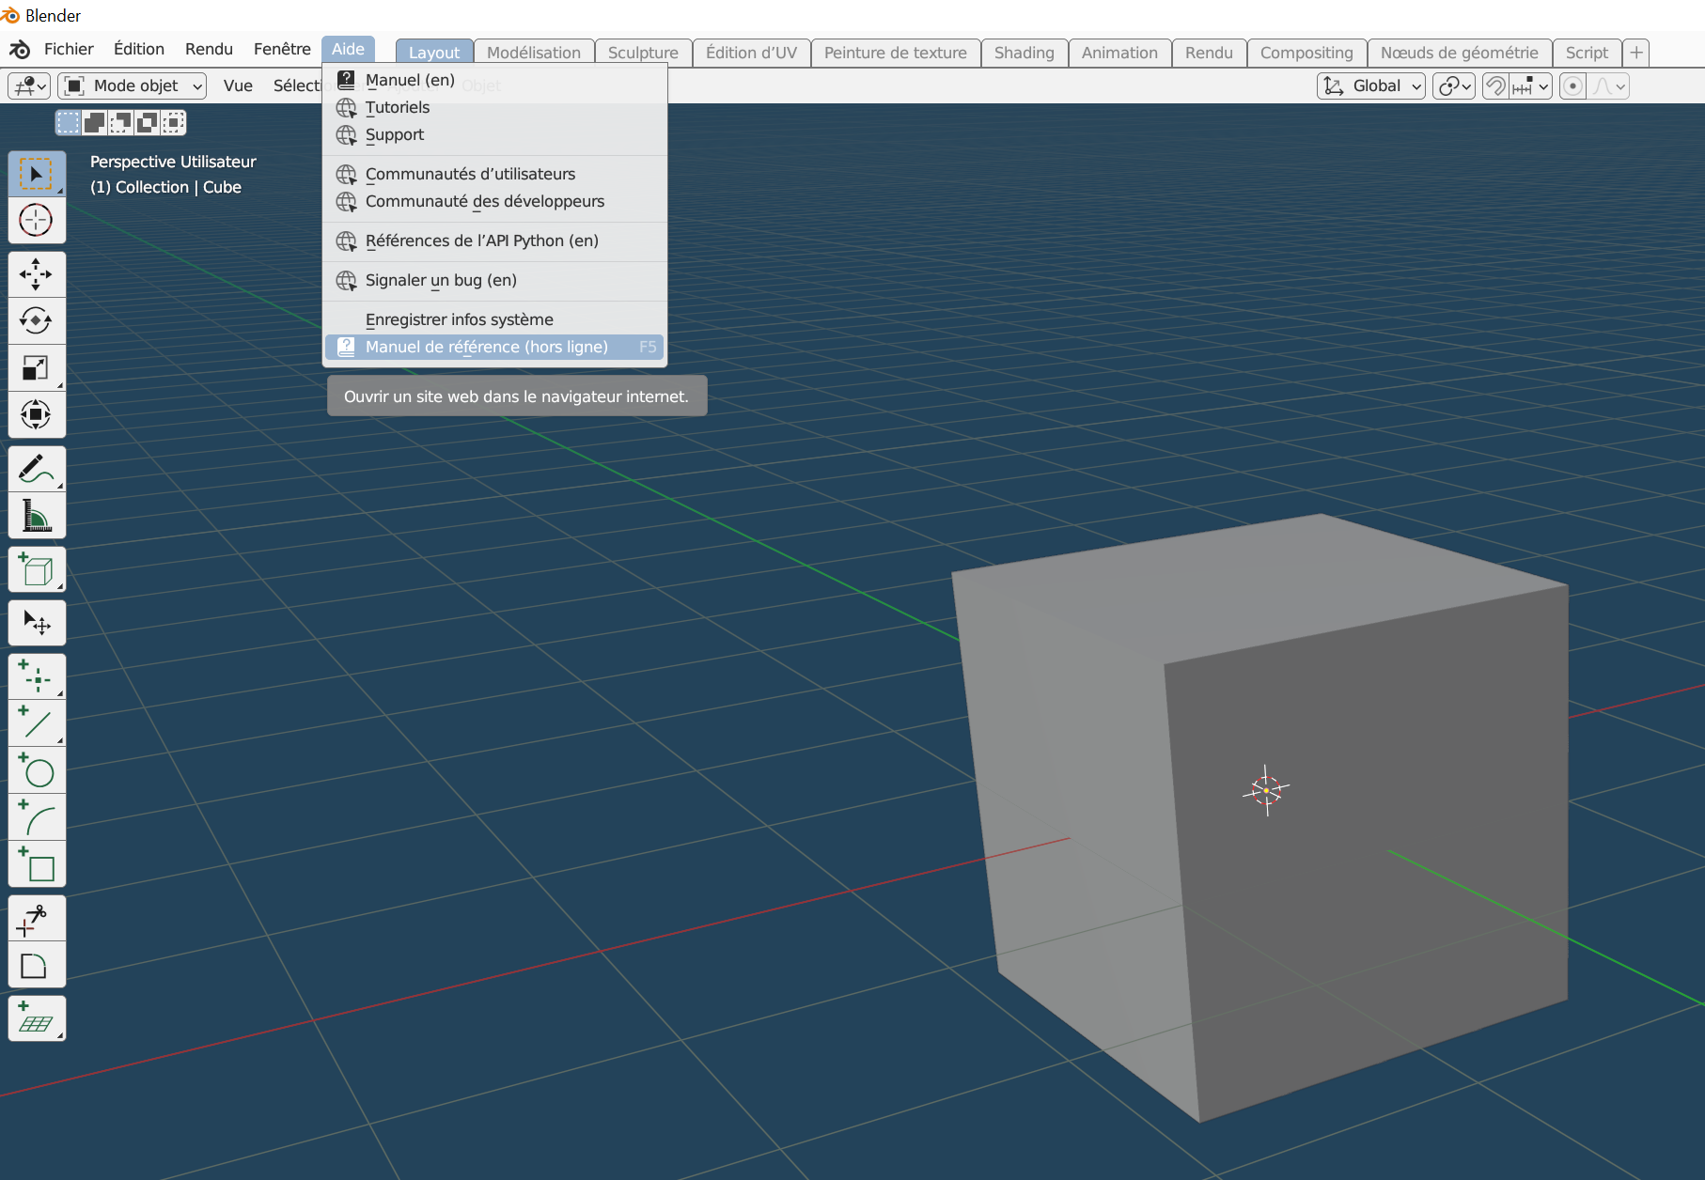Click Enregistrer infos système
This screenshot has width=1705, height=1180.
click(x=494, y=319)
